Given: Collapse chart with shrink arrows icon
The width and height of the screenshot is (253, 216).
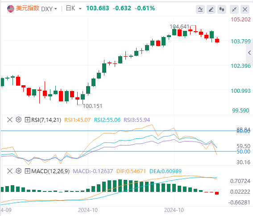Looking at the screenshot, I should 234,9.
